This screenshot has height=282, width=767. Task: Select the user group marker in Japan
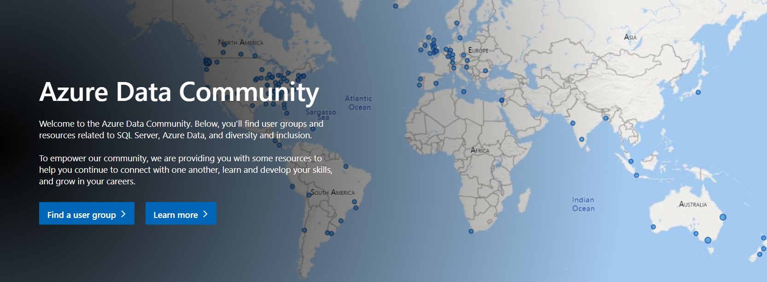[x=698, y=92]
